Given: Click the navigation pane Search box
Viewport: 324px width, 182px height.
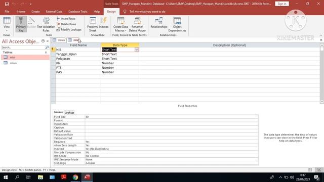Looking at the screenshot, I should point(23,47).
